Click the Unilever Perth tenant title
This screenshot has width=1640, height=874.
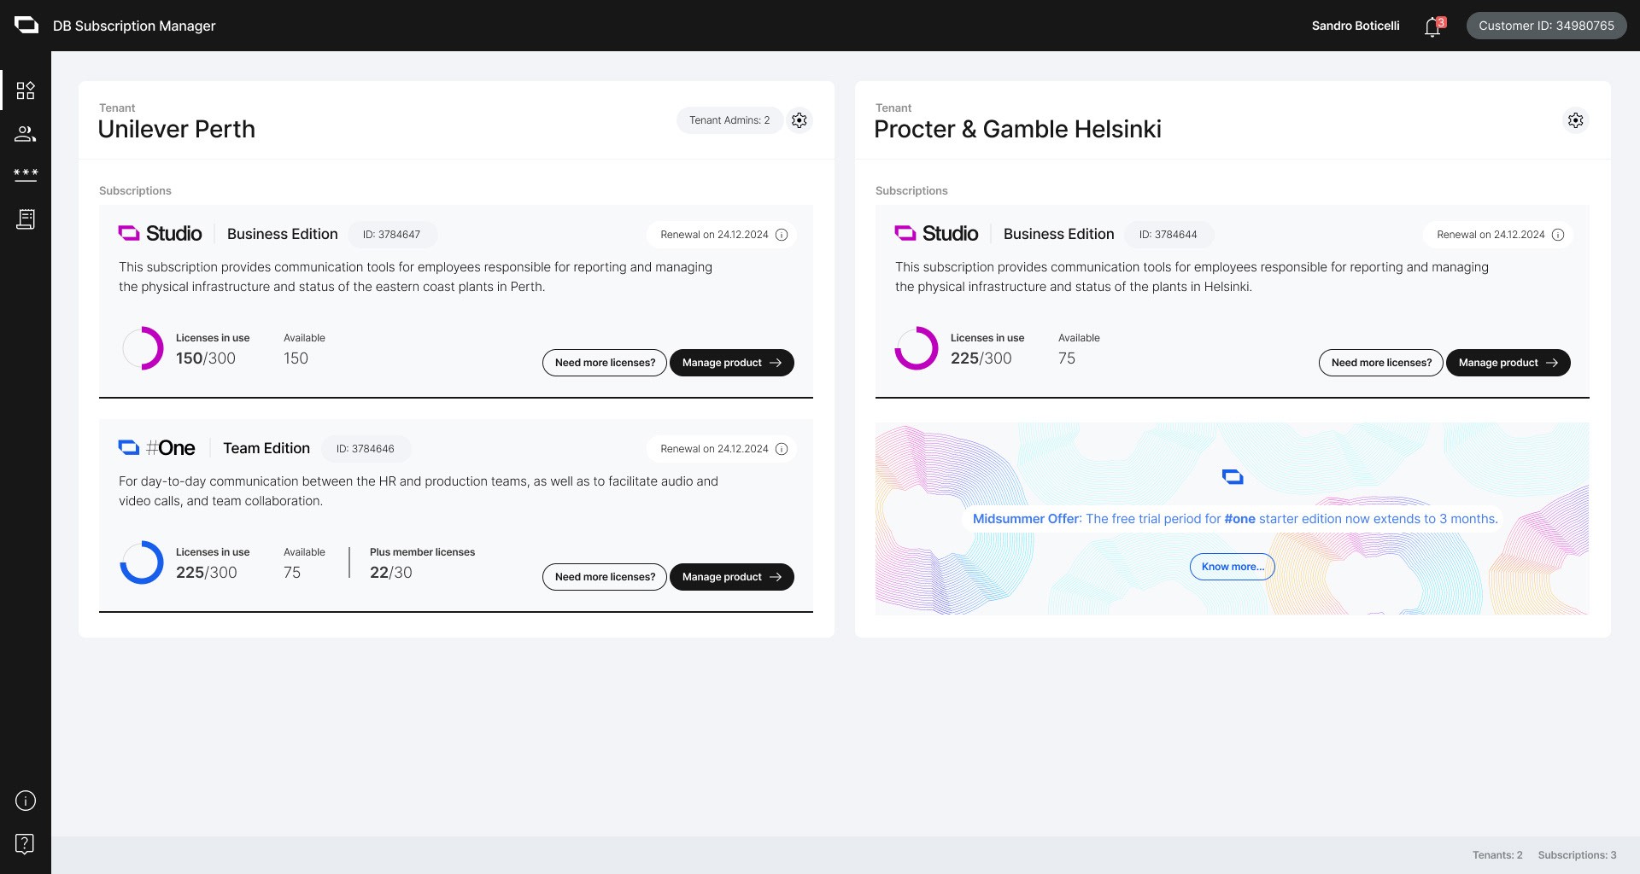click(x=177, y=129)
